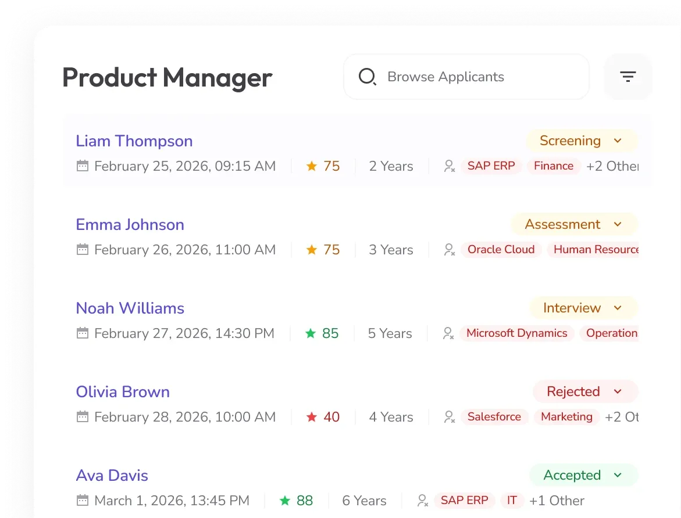Screen dimensions: 681x518
Task: Click the person icon before Salesforce tag
Action: pos(450,417)
